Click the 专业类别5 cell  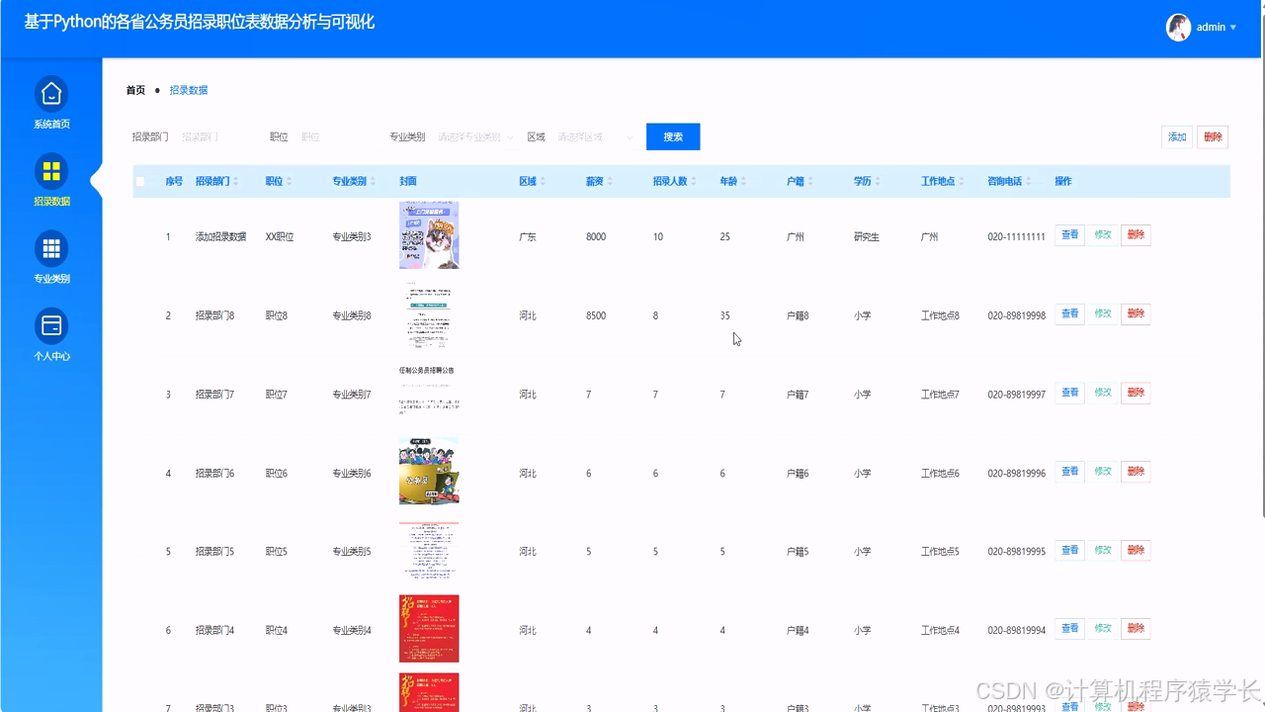point(352,552)
